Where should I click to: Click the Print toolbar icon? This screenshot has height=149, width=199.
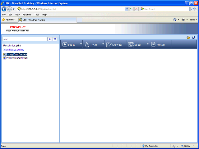pos(183,20)
